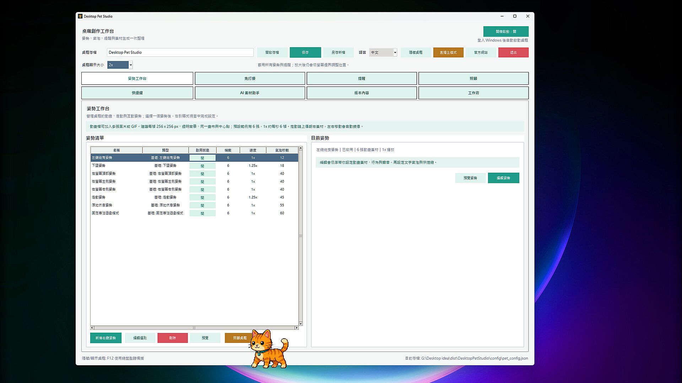Click the red 刪除 delete button
The height and width of the screenshot is (383, 682).
pyautogui.click(x=173, y=338)
